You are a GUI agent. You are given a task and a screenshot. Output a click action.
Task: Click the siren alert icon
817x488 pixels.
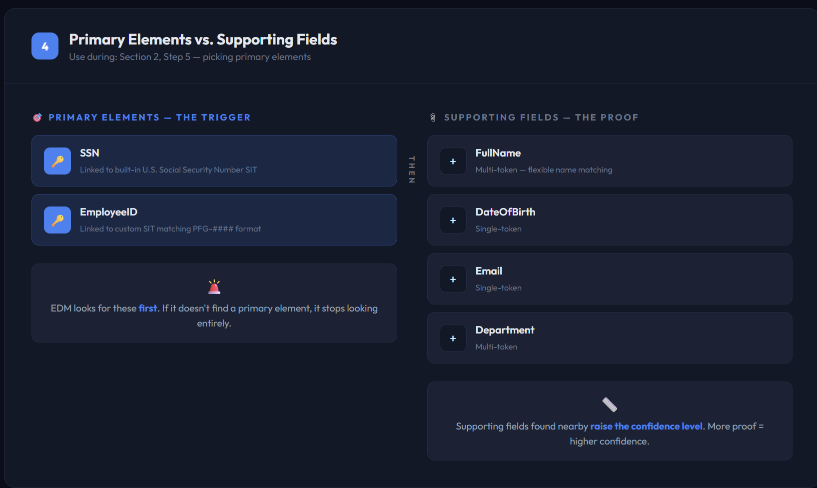pos(214,287)
